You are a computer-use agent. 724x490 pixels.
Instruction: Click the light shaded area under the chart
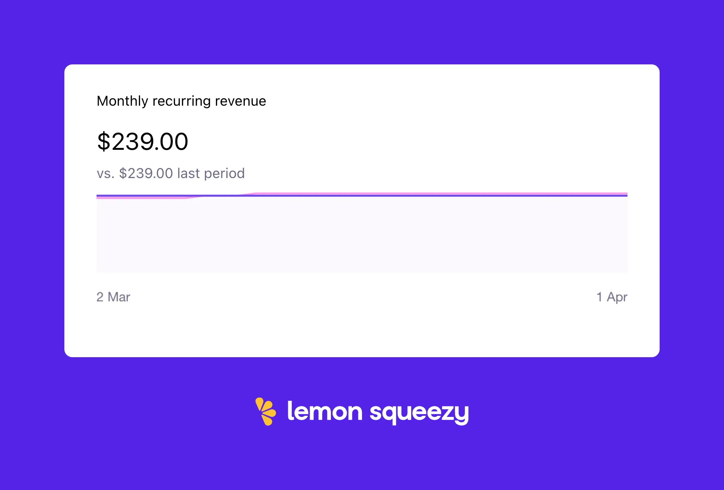[362, 235]
